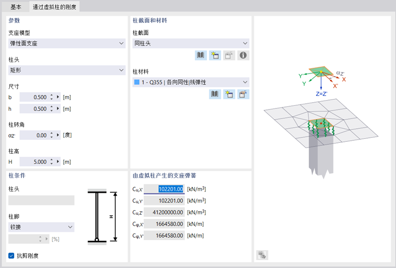Click blue material color swatch for Q355

(x=137, y=82)
